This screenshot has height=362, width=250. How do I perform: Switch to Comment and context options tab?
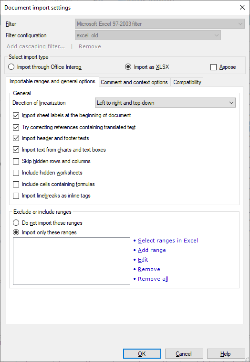(x=135, y=82)
